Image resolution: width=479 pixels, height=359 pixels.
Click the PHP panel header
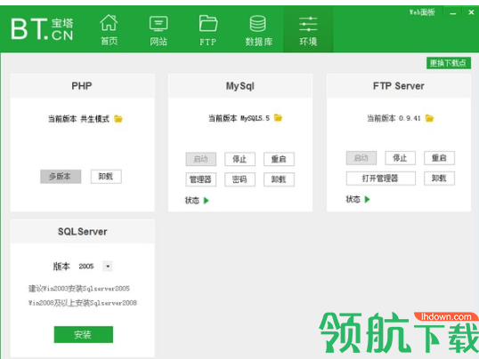[x=82, y=85]
